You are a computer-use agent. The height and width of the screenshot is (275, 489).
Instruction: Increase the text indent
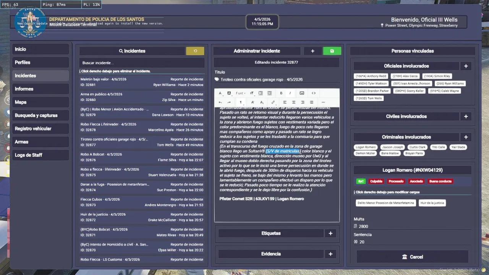(261, 93)
